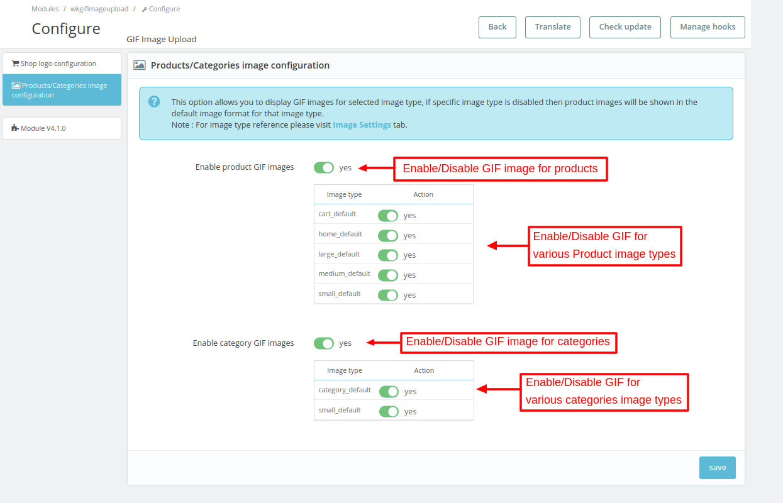Screen dimensions: 783x503
Task: Click the question mark info icon
Action: pyautogui.click(x=154, y=101)
